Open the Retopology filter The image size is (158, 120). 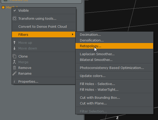click(114, 46)
